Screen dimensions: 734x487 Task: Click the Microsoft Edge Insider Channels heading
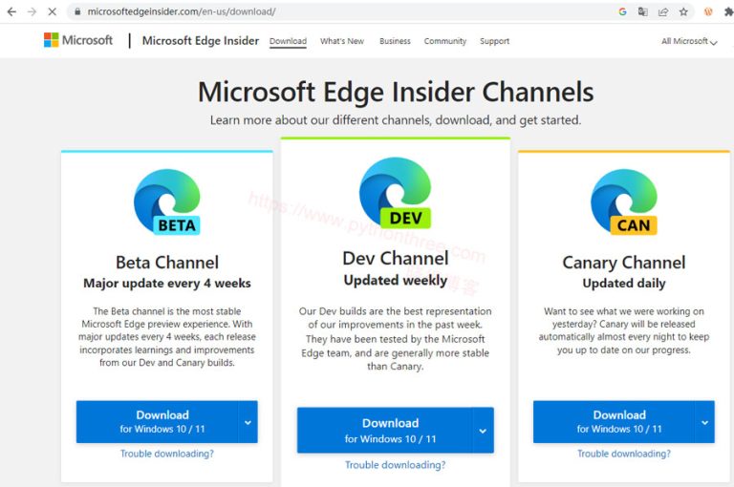coord(396,92)
